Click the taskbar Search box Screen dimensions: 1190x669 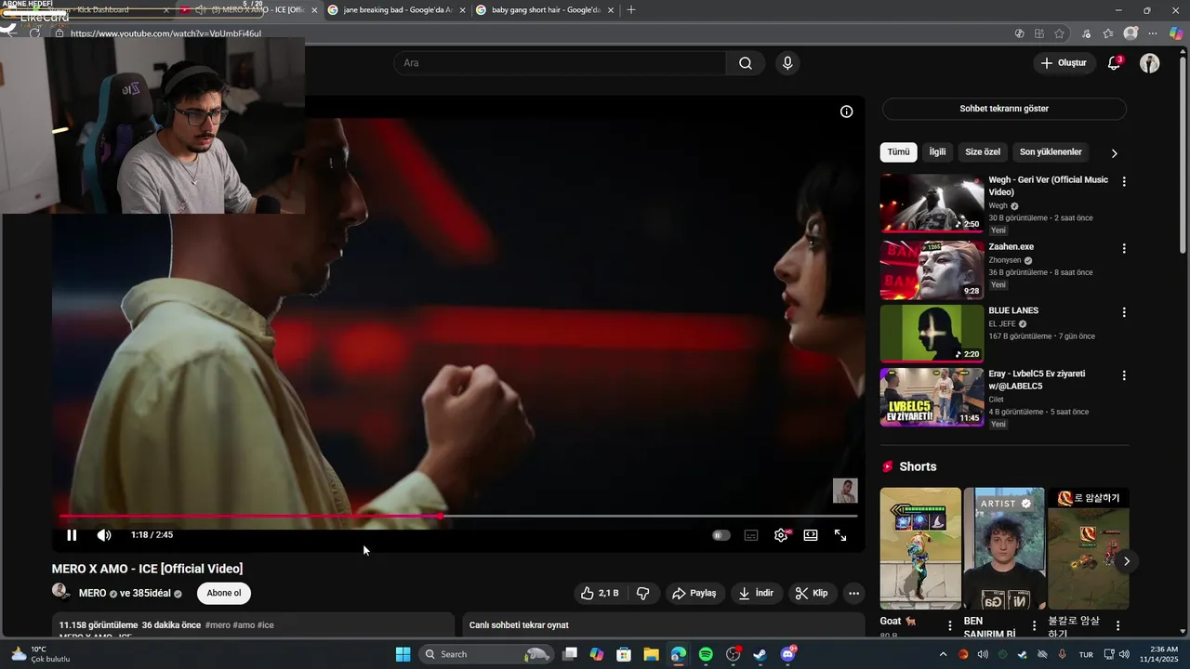(x=486, y=654)
